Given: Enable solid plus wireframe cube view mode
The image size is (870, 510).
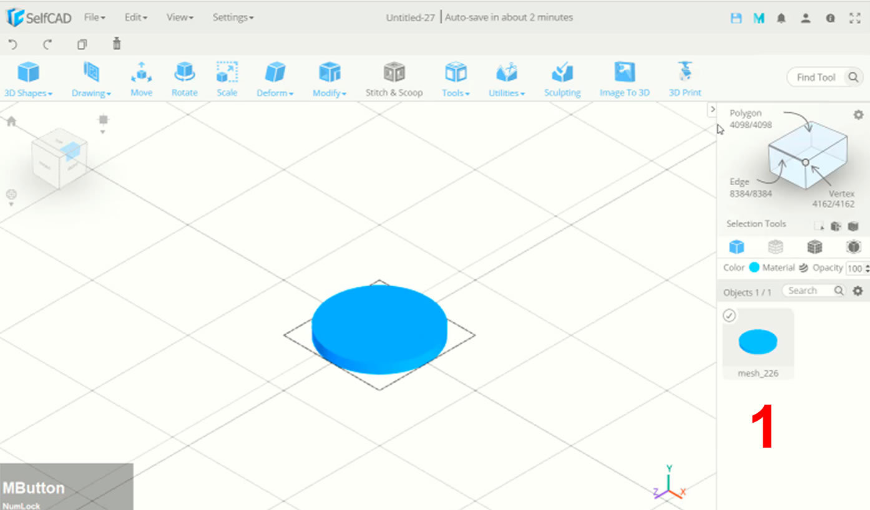Looking at the screenshot, I should coord(814,247).
